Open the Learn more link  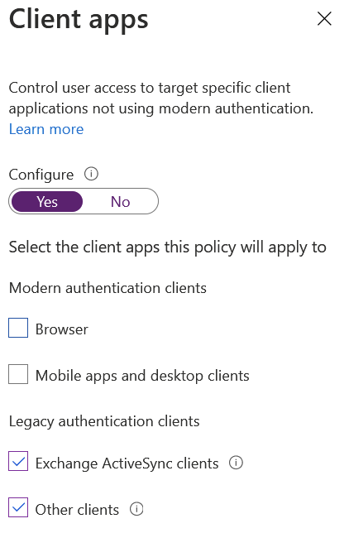tap(46, 129)
